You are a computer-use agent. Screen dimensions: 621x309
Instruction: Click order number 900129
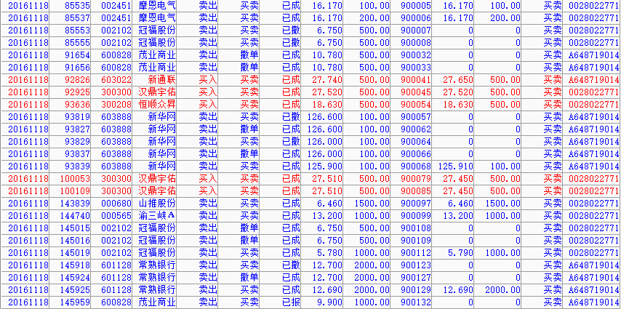click(x=416, y=290)
